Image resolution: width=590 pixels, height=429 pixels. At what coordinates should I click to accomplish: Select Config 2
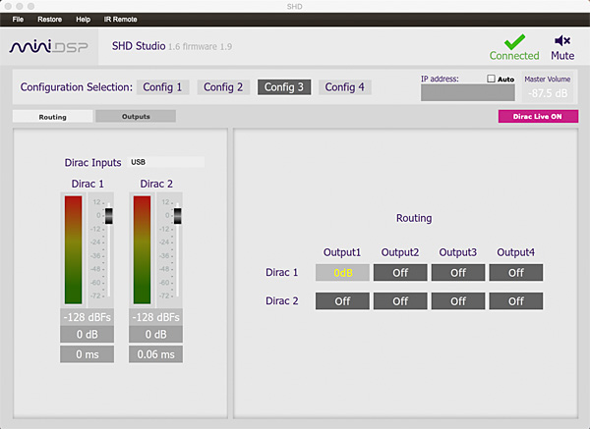(x=223, y=87)
